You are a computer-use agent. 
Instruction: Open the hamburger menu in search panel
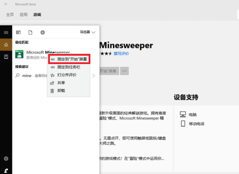(x=6, y=32)
